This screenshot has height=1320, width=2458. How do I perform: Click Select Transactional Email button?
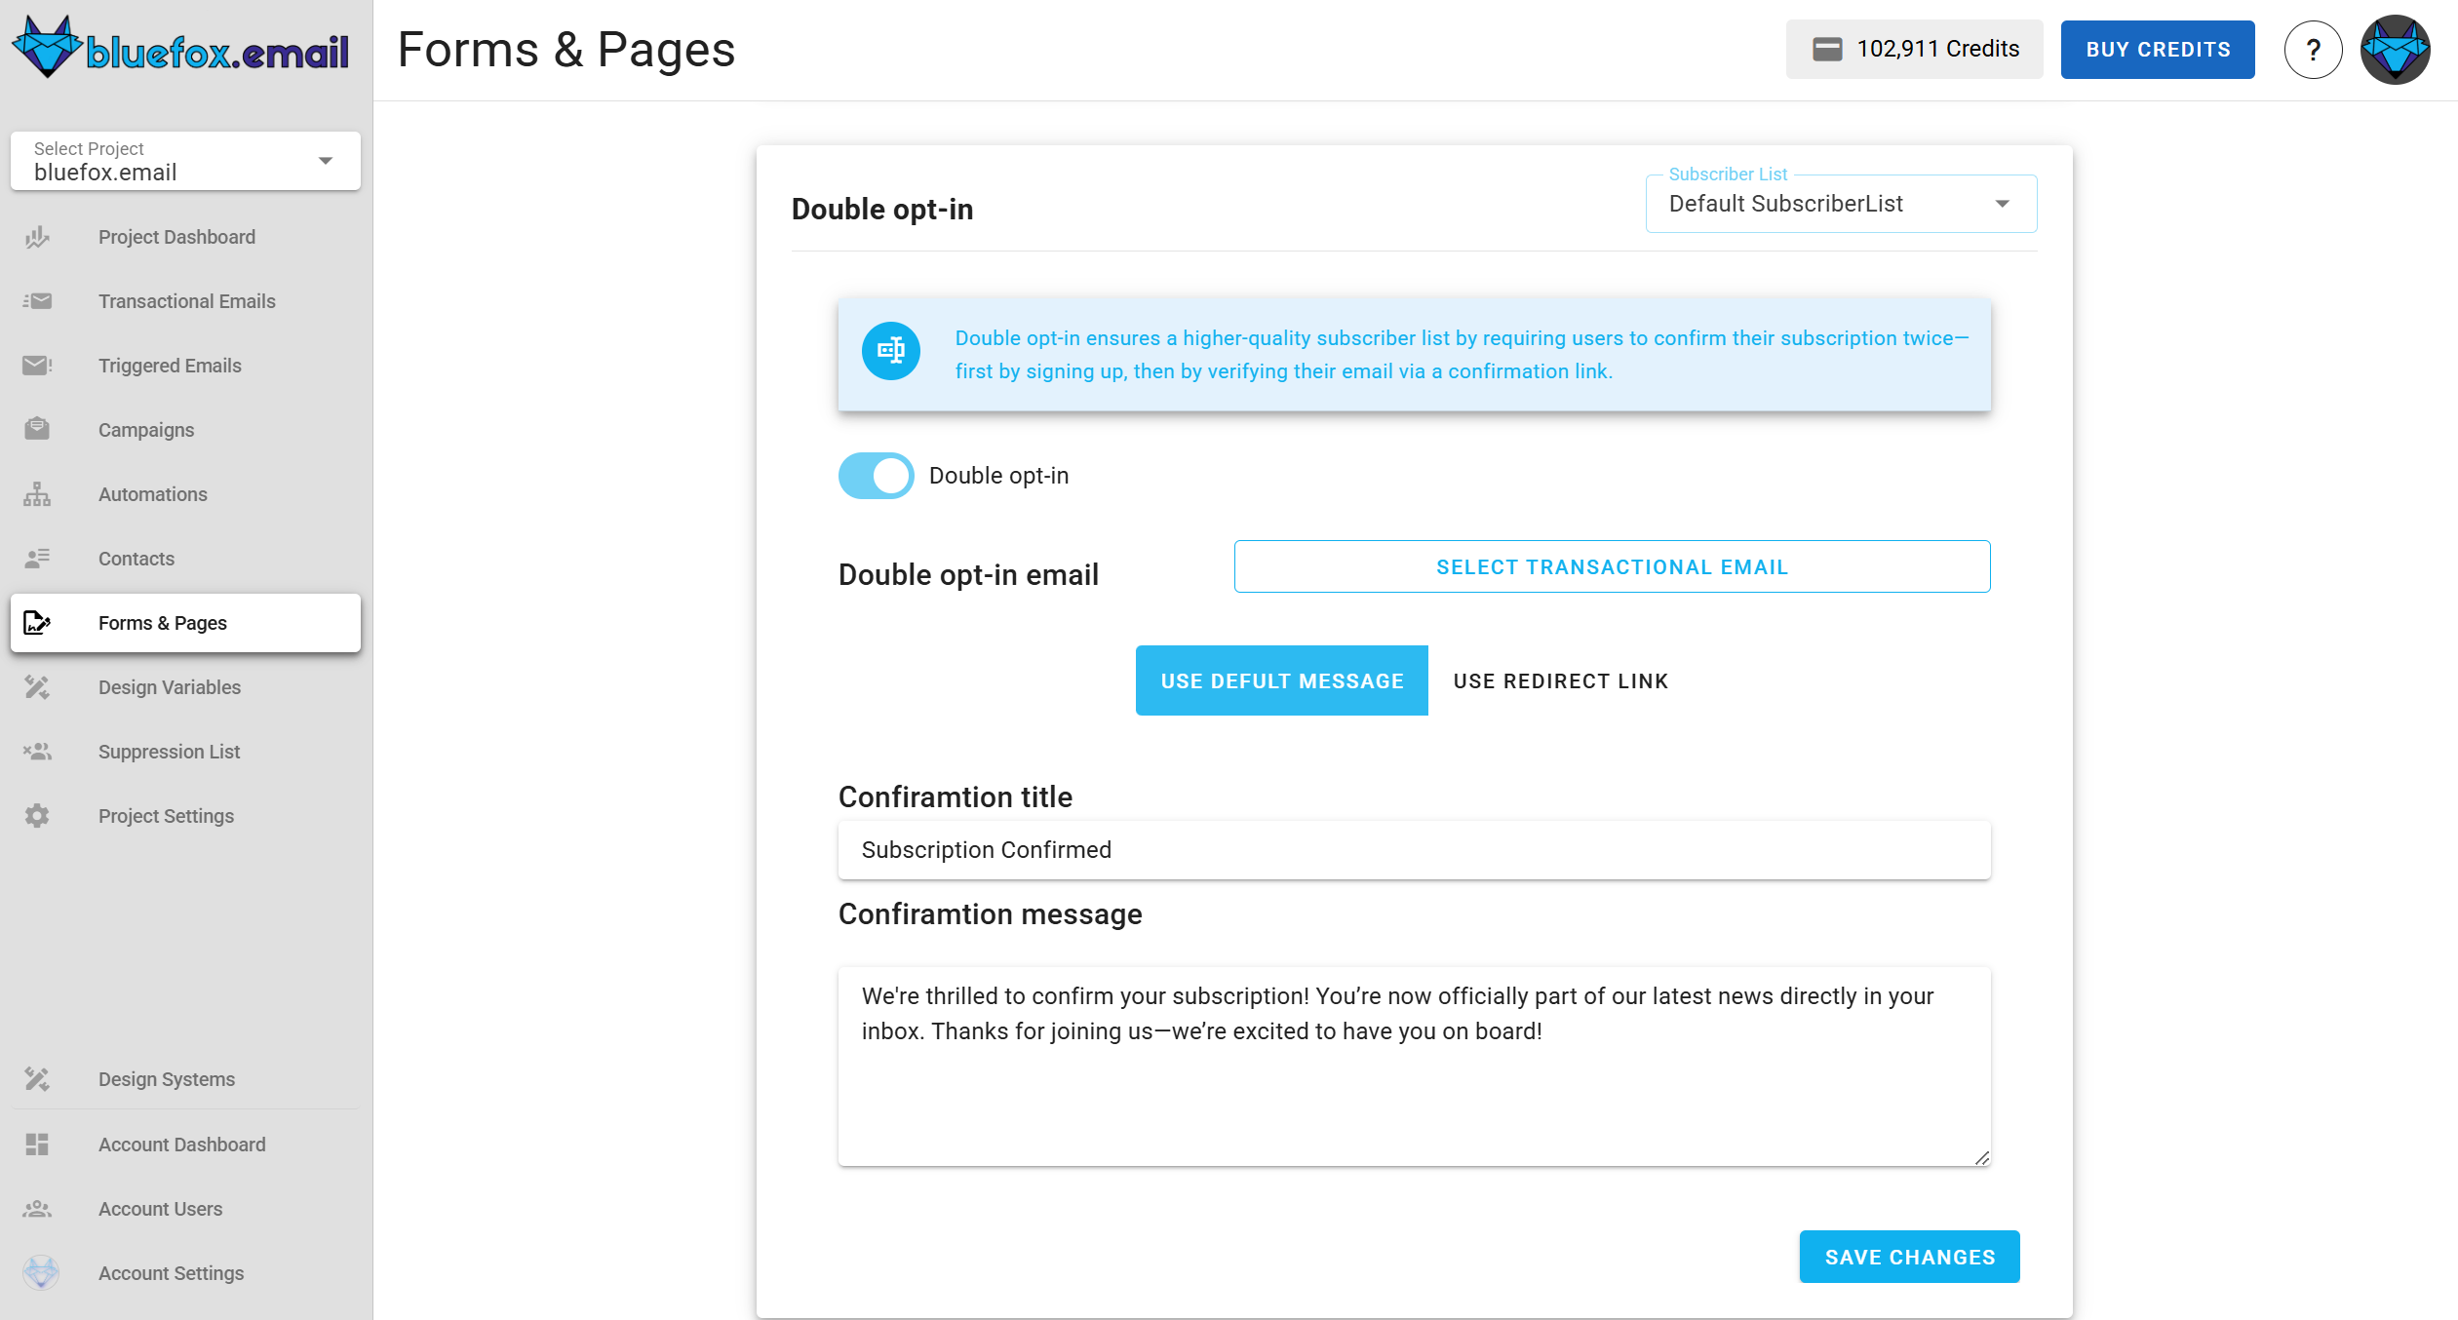pyautogui.click(x=1612, y=566)
